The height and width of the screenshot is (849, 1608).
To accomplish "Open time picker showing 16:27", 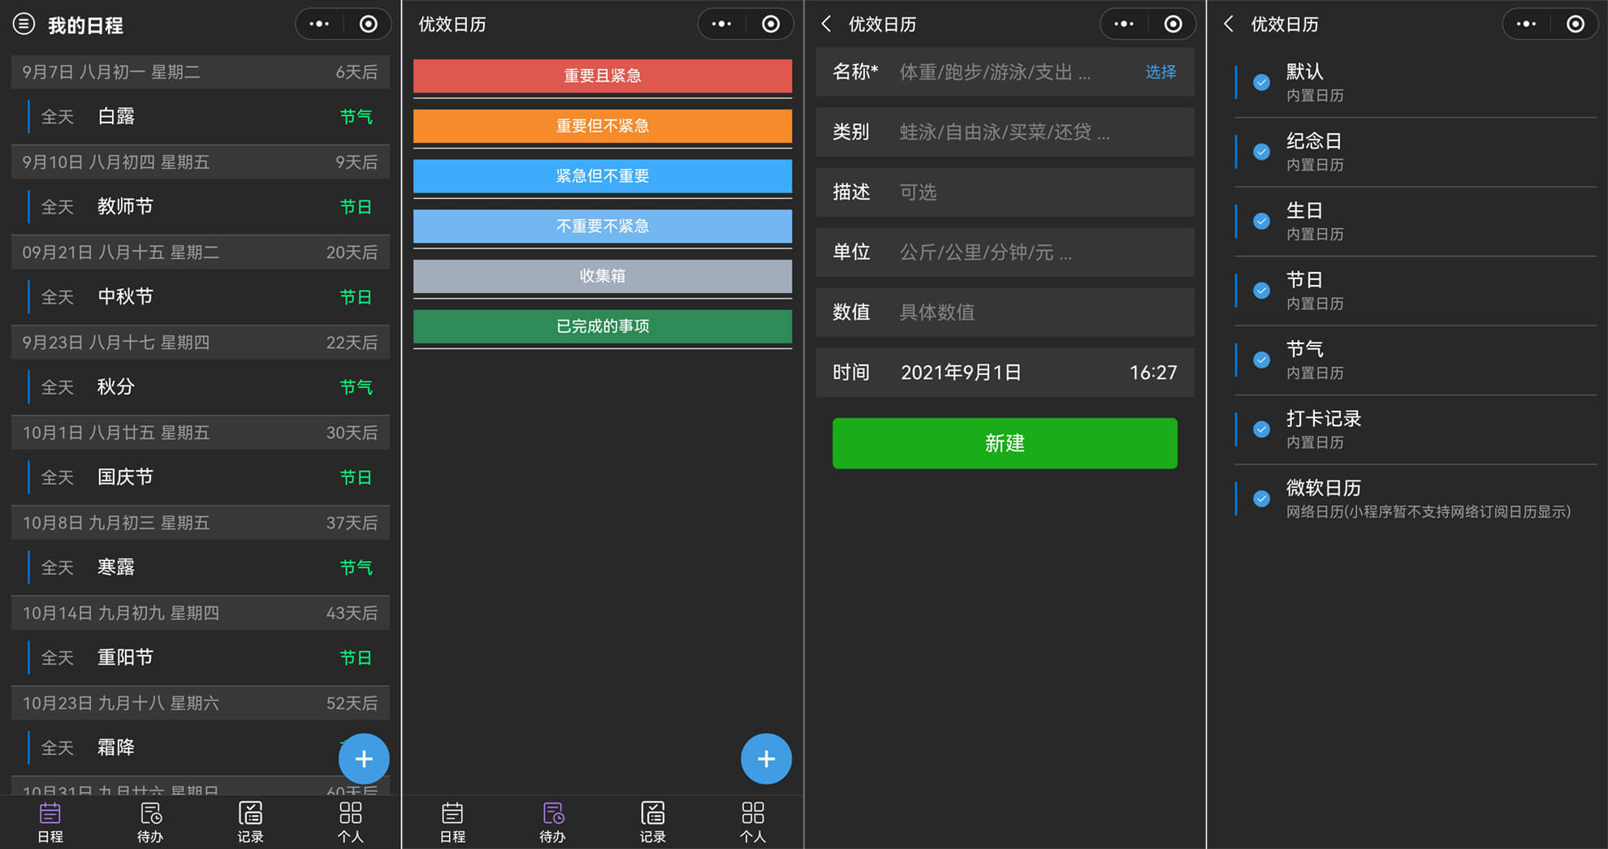I will coord(1153,373).
